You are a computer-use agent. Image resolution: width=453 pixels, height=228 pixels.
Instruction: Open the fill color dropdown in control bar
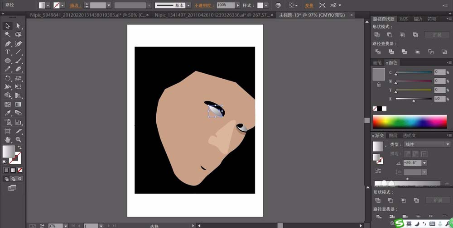(48, 5)
